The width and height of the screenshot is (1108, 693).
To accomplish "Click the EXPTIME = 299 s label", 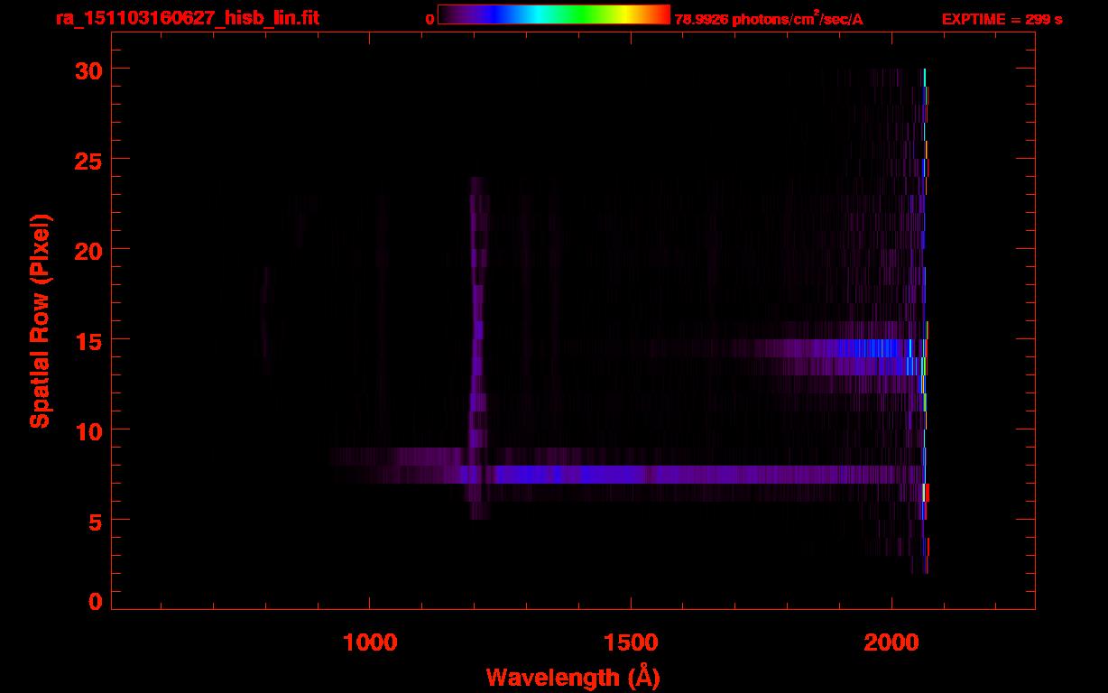I will 1002,19.
